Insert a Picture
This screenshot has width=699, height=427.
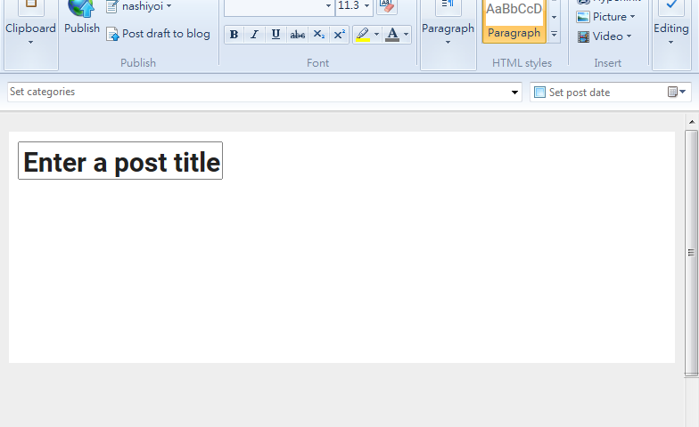[605, 17]
